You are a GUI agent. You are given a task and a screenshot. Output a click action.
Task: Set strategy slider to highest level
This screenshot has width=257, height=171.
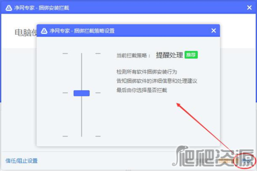click(x=81, y=54)
